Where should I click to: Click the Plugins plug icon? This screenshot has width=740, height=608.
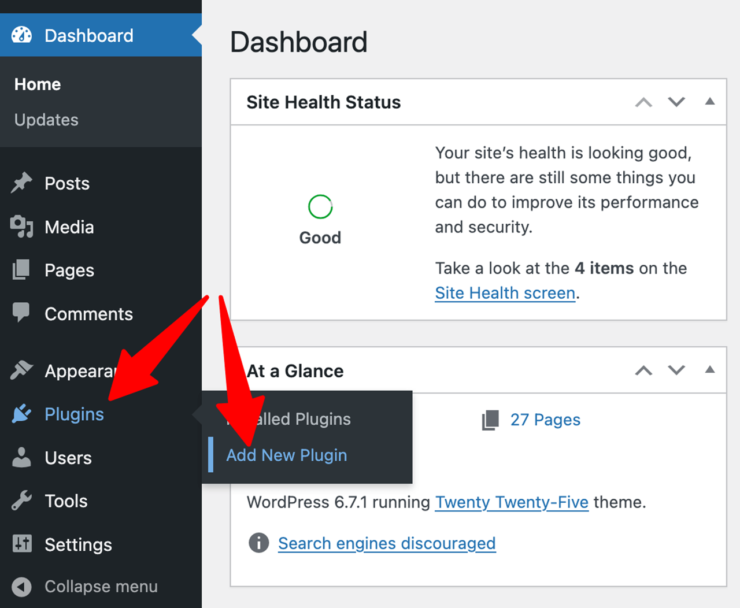pos(22,414)
